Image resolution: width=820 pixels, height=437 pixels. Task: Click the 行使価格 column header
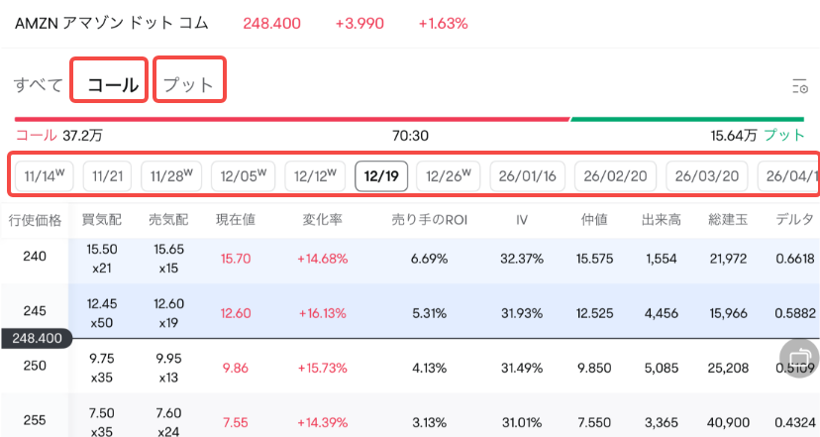pyautogui.click(x=35, y=220)
